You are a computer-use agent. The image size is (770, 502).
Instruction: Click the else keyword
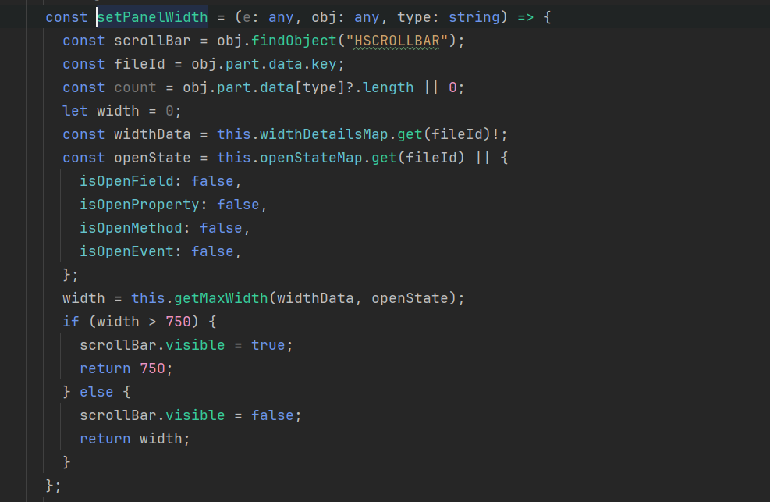pos(97,392)
